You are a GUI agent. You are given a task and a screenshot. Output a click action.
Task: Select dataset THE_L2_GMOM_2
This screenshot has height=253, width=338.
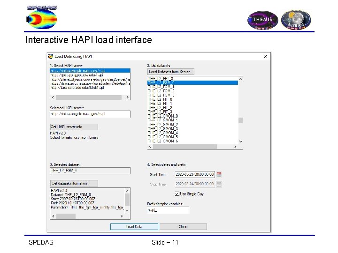point(193,124)
